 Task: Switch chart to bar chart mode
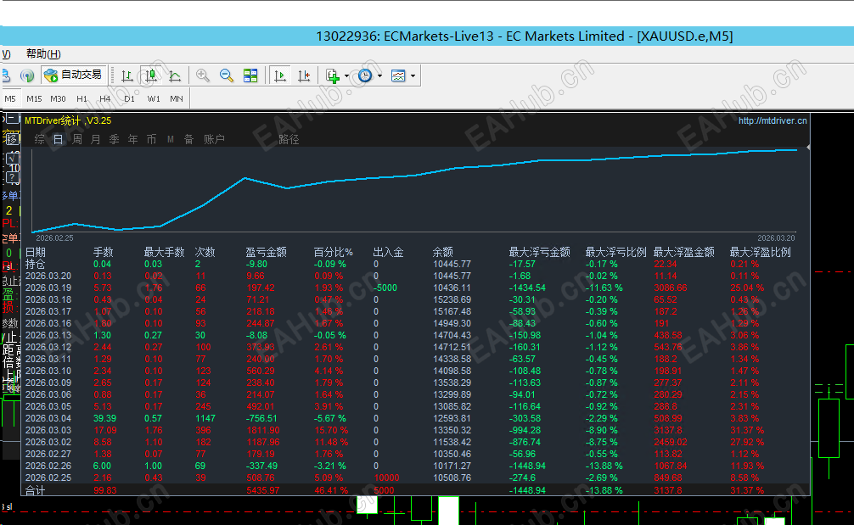pos(126,75)
